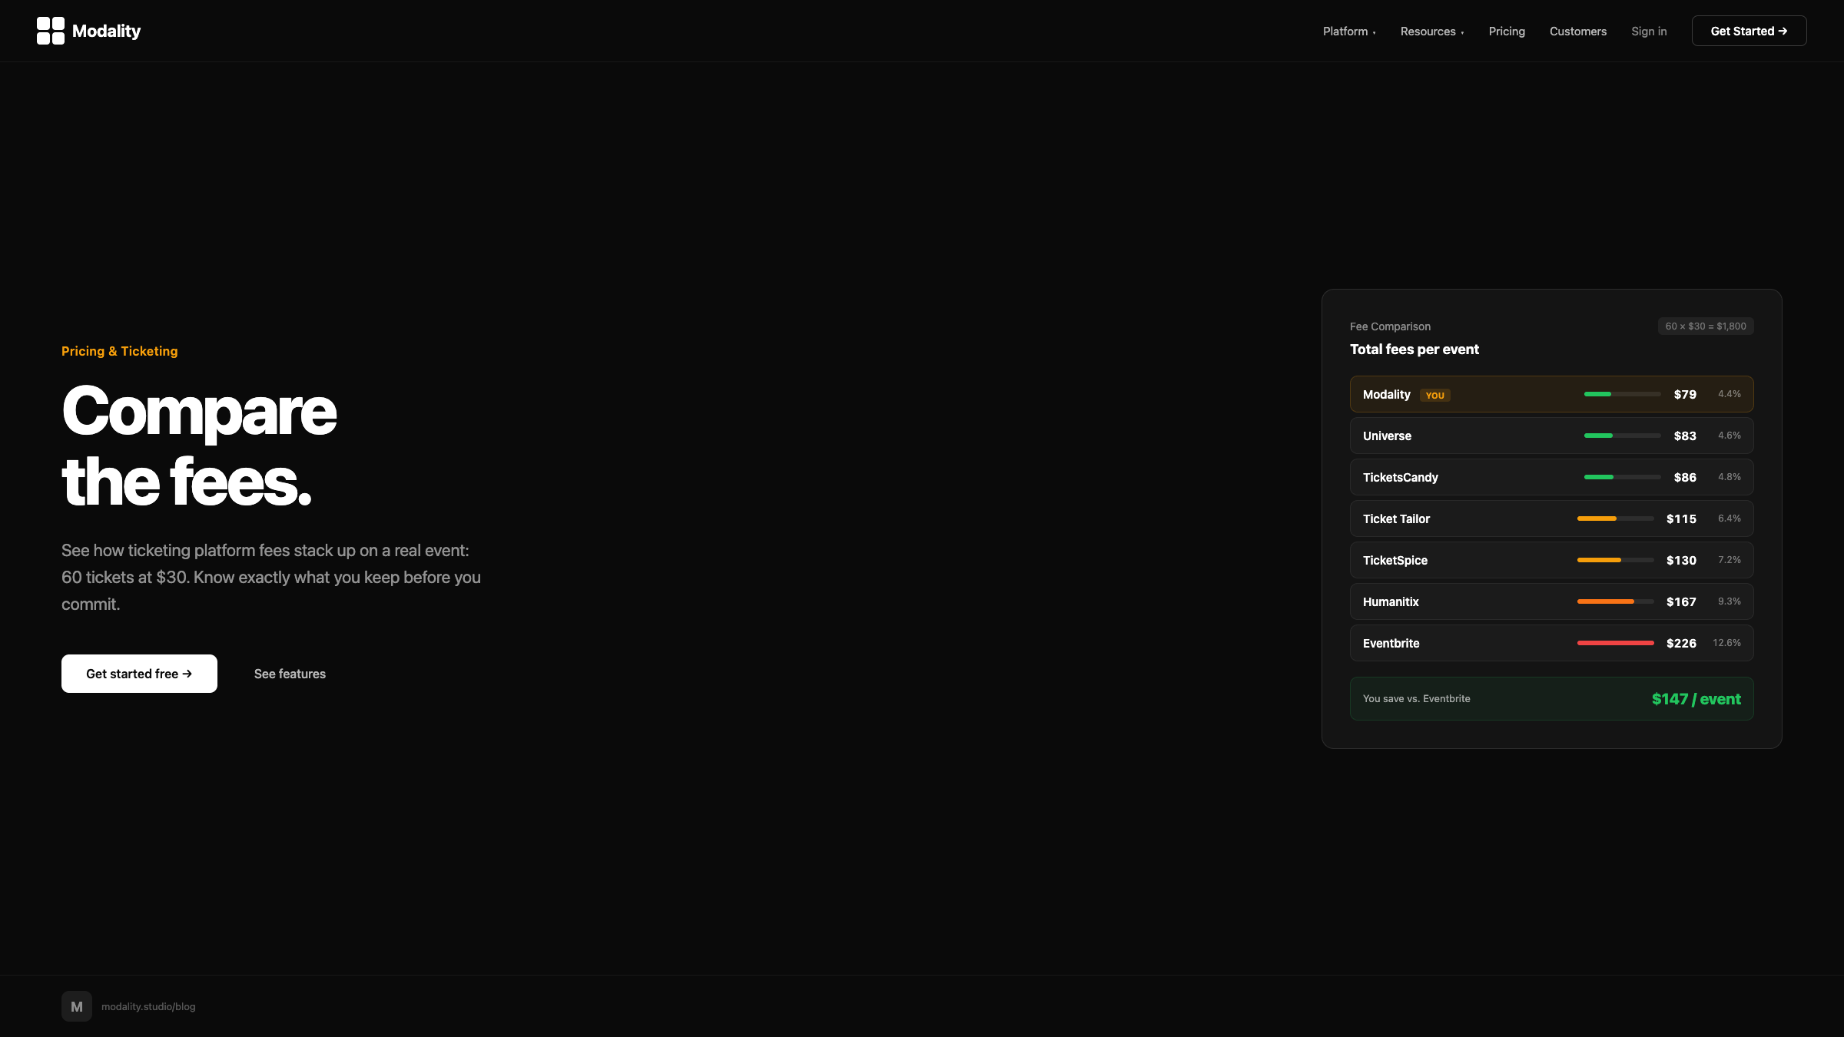Click the Eventbrite red fee bar
The image size is (1844, 1037).
1616,643
